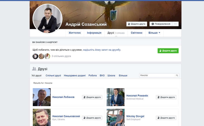The image size is (204, 126).
Task: Select the Робота filter
Action: point(93,76)
